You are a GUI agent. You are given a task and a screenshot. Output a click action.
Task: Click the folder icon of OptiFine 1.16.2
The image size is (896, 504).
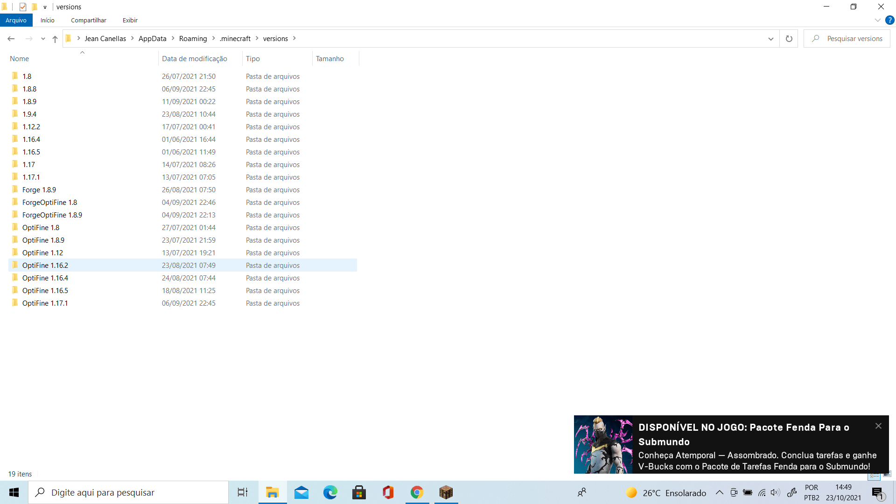point(15,265)
